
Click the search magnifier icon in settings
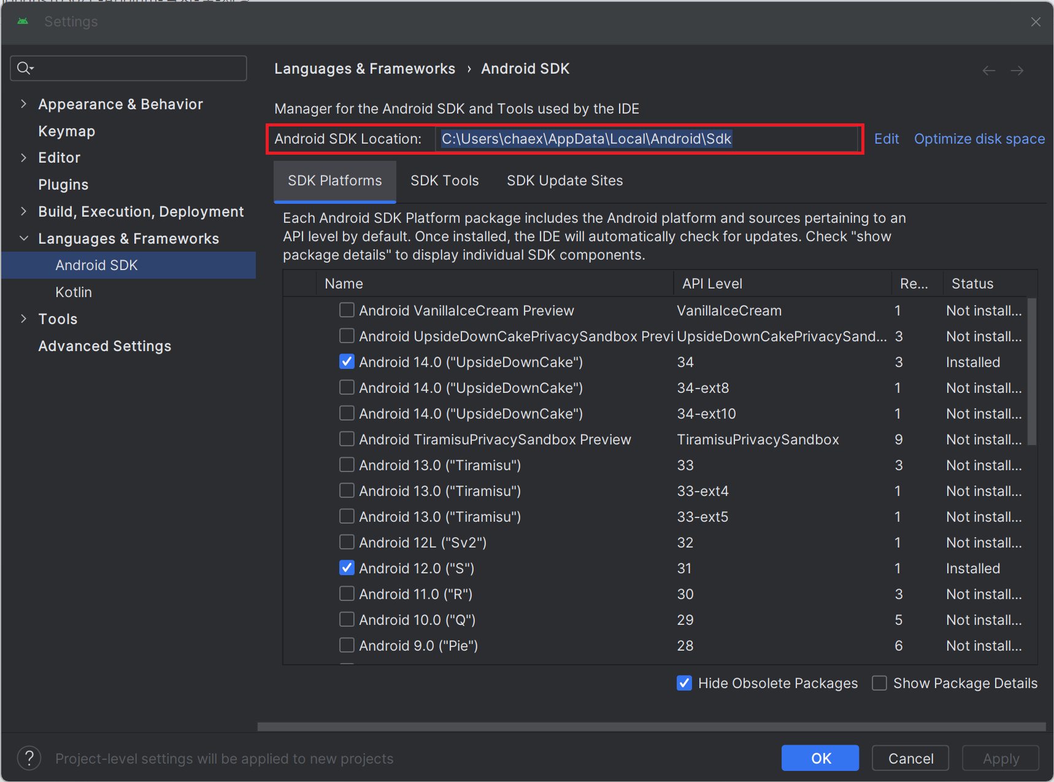tap(25, 68)
